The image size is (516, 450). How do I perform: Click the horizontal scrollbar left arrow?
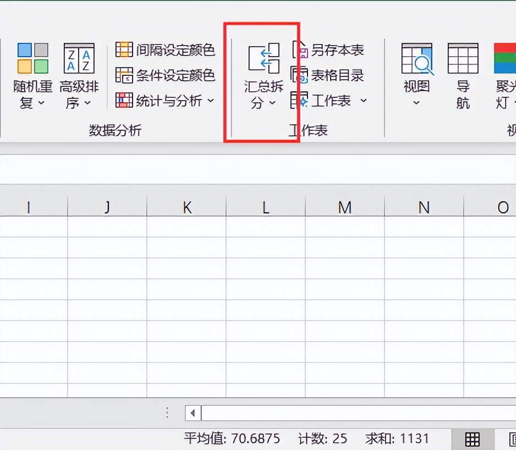pos(192,413)
